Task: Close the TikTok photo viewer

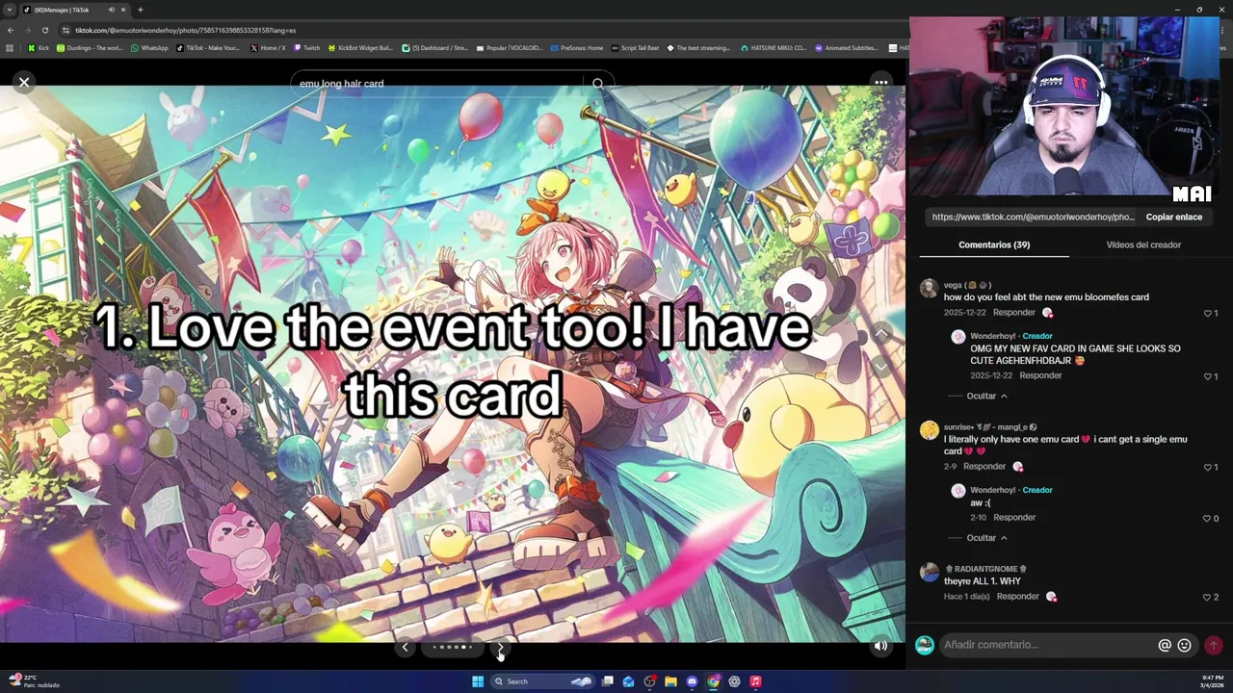Action: [x=24, y=83]
